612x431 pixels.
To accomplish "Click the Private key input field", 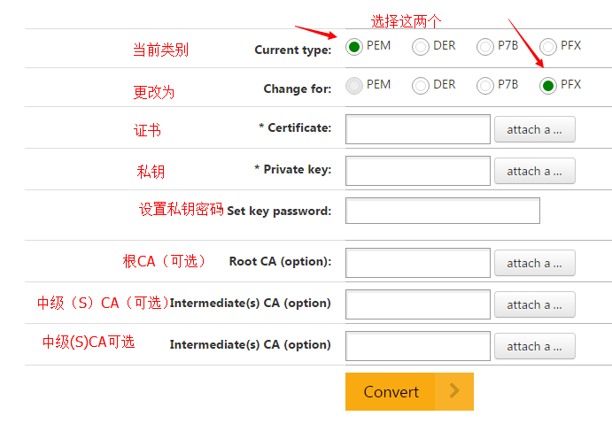I will click(417, 171).
